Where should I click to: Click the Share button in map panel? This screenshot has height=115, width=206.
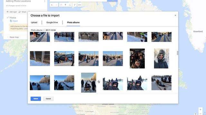pos(23,12)
